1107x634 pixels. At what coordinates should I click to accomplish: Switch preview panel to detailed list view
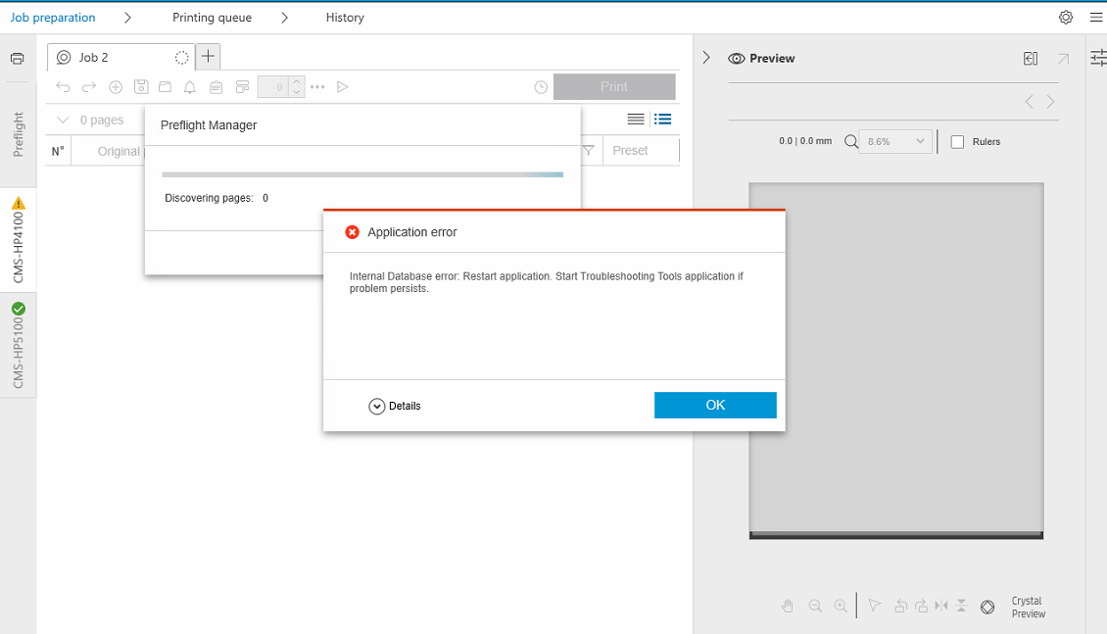click(x=662, y=119)
